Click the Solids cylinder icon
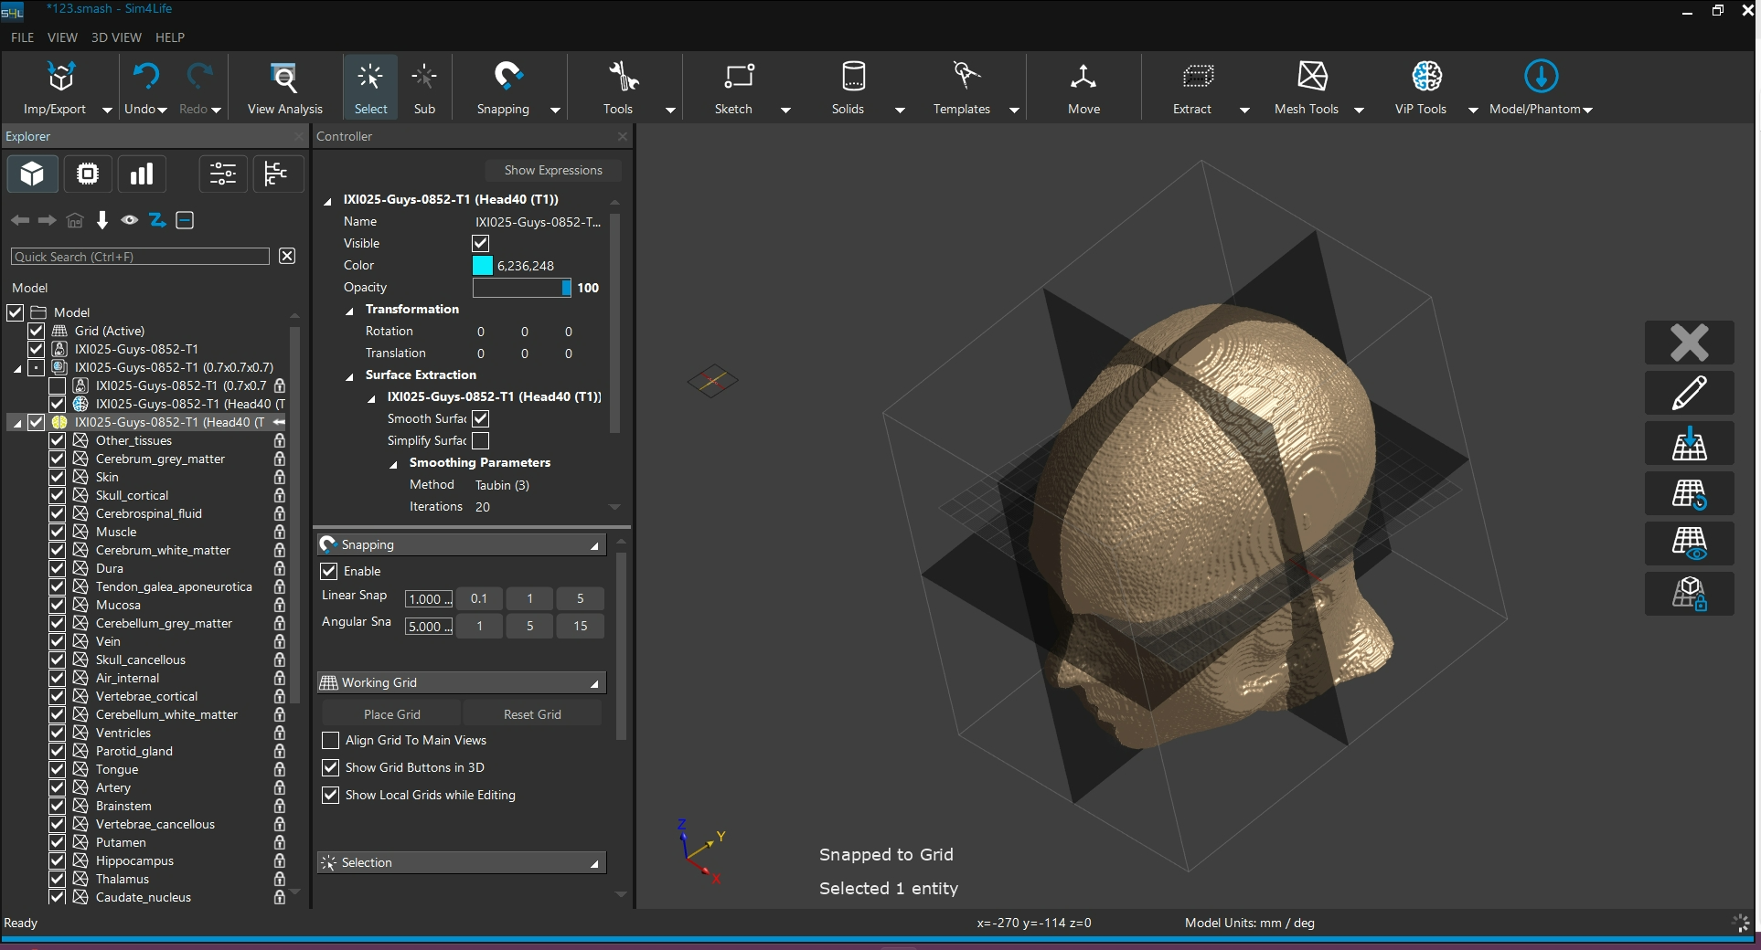Screen dimensions: 1761x950 (x=852, y=78)
